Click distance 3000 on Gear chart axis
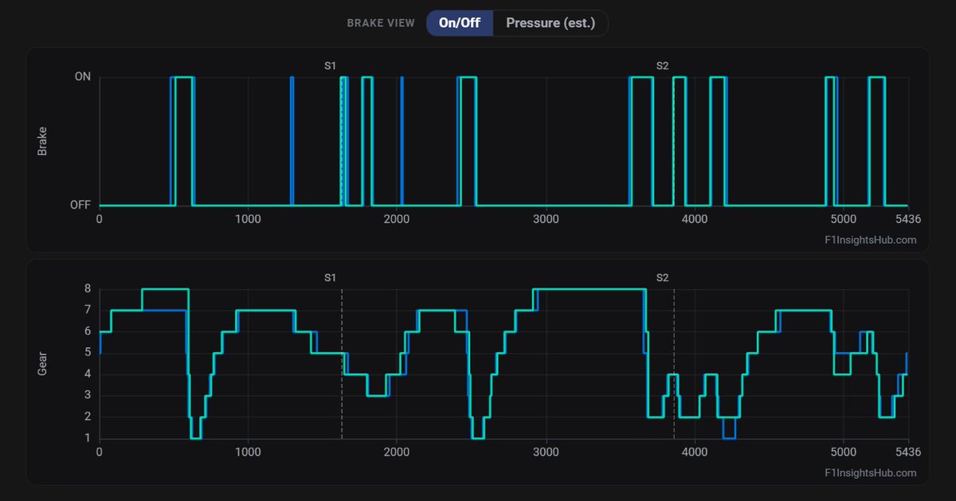 click(x=546, y=452)
